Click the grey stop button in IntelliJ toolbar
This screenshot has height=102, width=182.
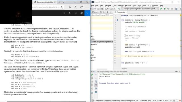pos(172,9)
